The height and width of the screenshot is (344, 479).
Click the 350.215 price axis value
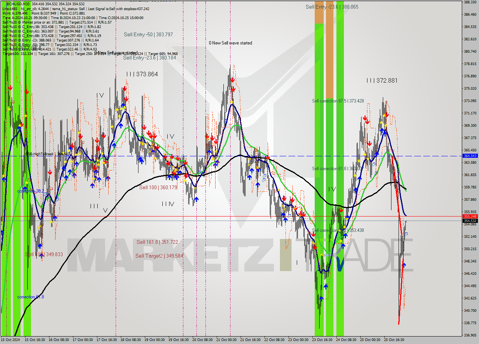tap(470, 249)
